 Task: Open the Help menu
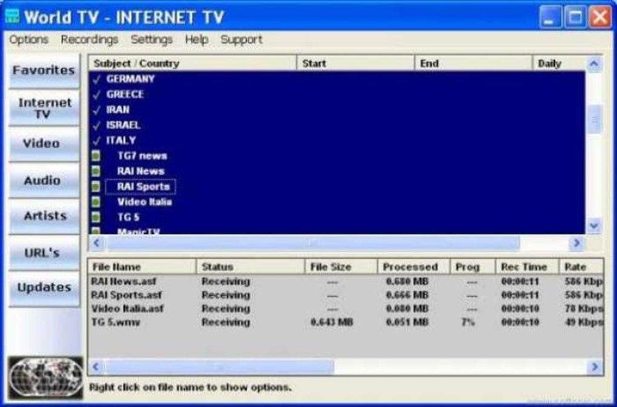pos(197,40)
